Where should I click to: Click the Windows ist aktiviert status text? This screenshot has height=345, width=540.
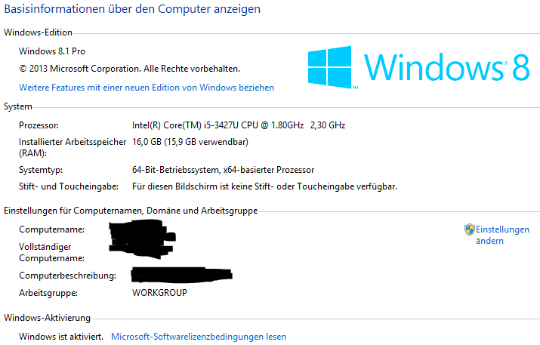[61, 337]
